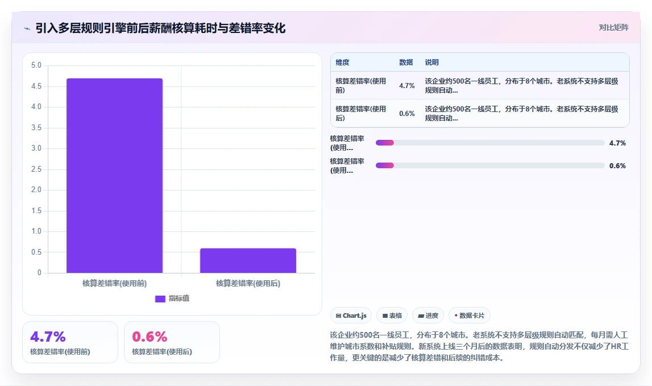
Task: Click the 5.0 y-axis tick label
Action: (36, 65)
